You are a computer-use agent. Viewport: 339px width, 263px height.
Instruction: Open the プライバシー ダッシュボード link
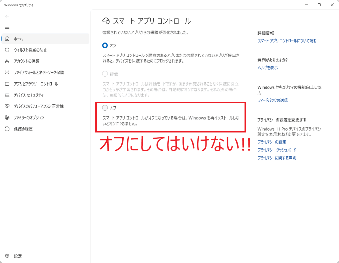pyautogui.click(x=277, y=150)
